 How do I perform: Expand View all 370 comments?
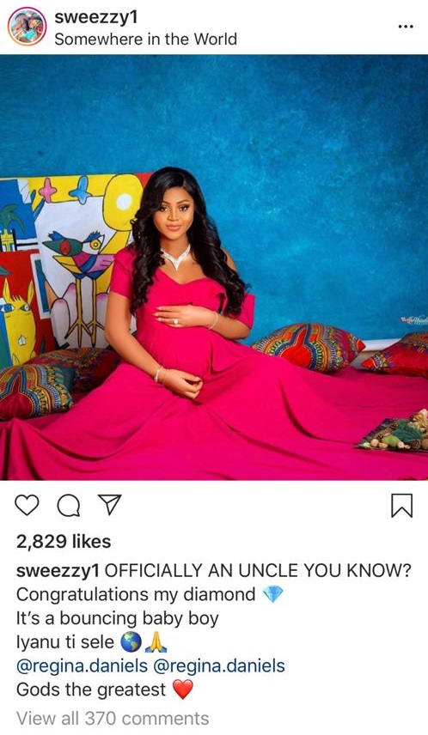point(113,718)
